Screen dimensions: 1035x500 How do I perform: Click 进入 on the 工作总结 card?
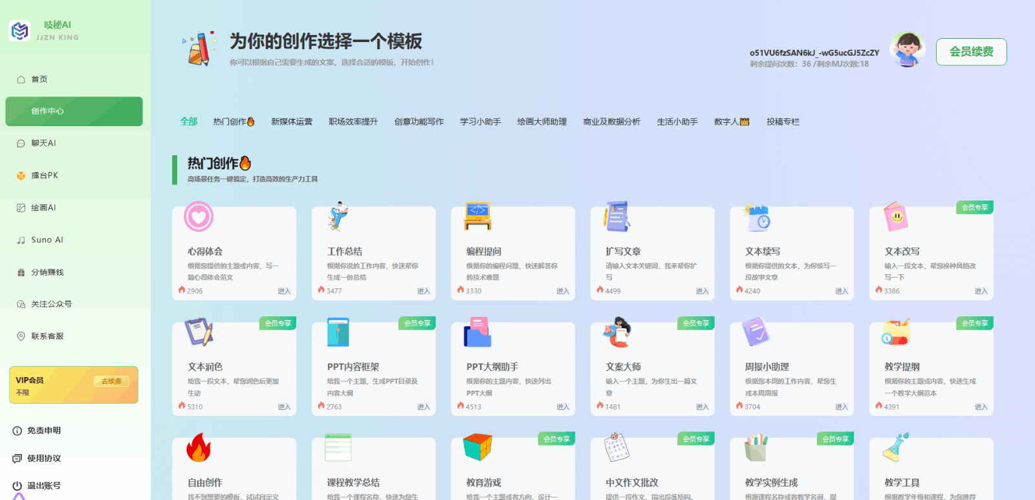(x=423, y=291)
